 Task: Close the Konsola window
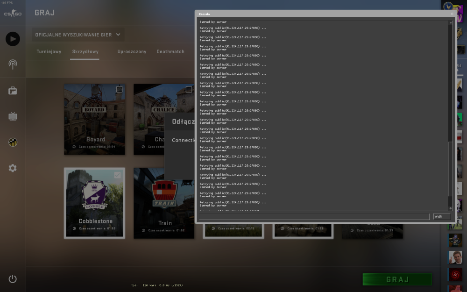pyautogui.click(x=452, y=14)
